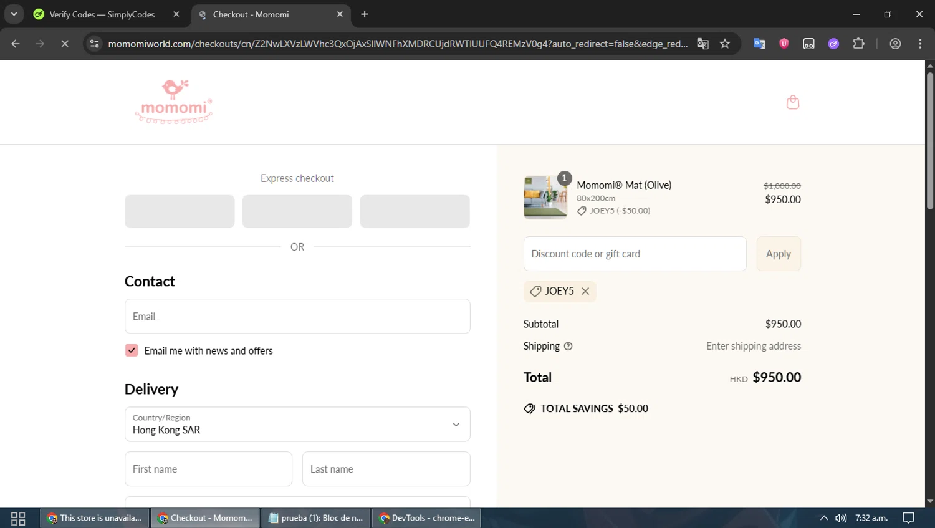This screenshot has width=935, height=528.
Task: Open the Country/Region dropdown
Action: pos(297,424)
